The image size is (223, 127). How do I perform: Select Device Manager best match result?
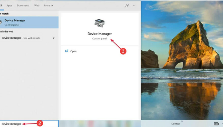point(29,23)
